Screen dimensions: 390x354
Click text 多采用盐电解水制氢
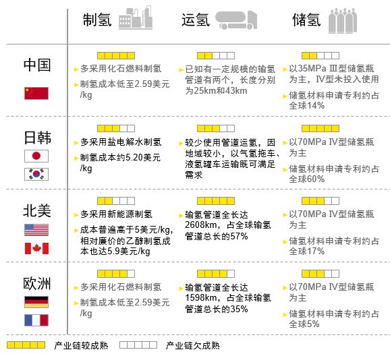click(121, 142)
